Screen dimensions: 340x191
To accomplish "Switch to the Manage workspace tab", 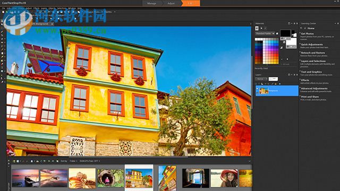I will pos(151,3).
